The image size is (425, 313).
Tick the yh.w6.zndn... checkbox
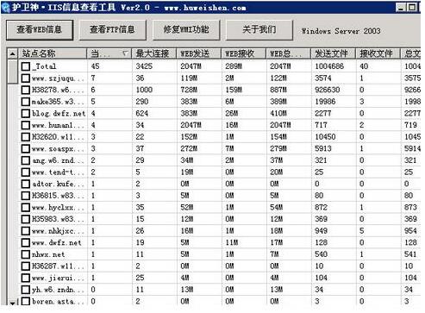[x=26, y=290]
